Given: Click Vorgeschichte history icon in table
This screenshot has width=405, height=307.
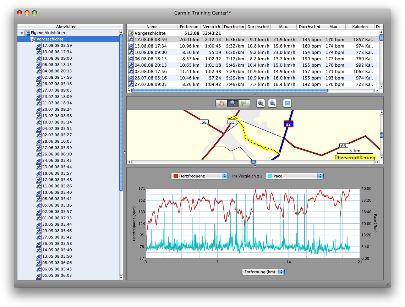Looking at the screenshot, I should (131, 33).
